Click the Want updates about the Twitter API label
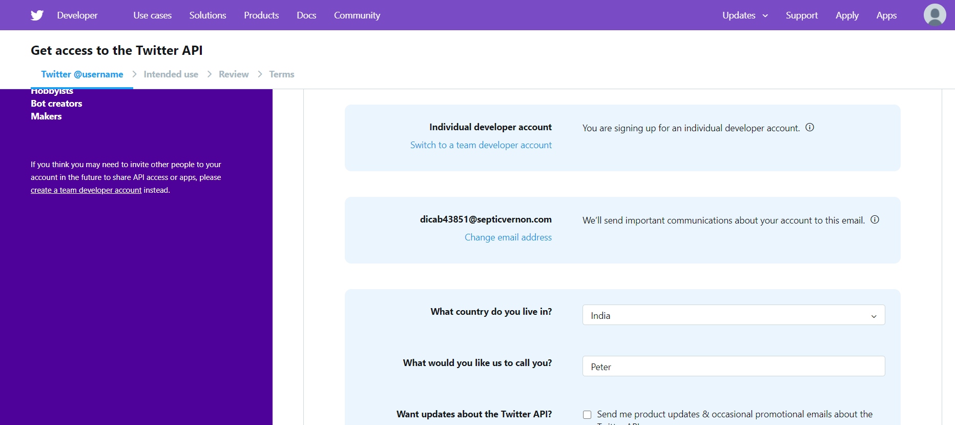Viewport: 955px width, 425px height. click(x=474, y=414)
